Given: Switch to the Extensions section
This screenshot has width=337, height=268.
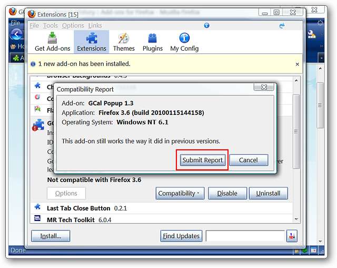Looking at the screenshot, I should pyautogui.click(x=92, y=42).
